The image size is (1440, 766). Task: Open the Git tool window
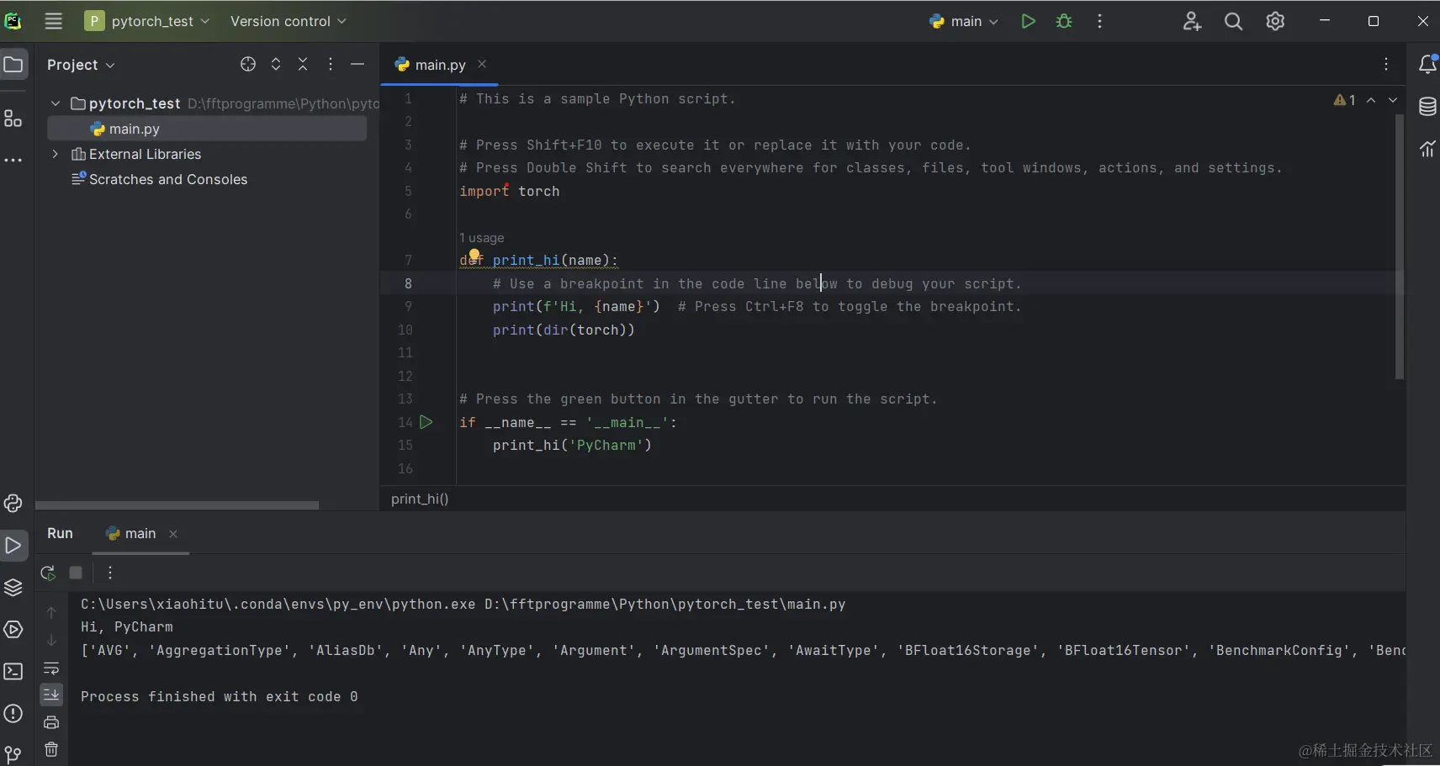point(13,754)
